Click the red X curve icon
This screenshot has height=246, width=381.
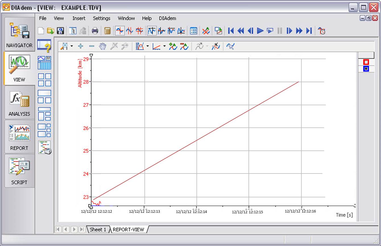[206, 31]
